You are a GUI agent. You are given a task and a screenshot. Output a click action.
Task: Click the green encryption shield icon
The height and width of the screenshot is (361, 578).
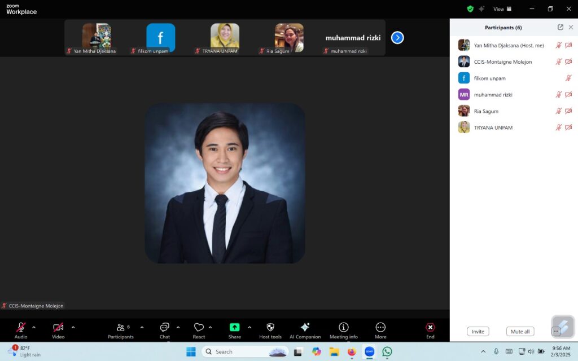(470, 9)
